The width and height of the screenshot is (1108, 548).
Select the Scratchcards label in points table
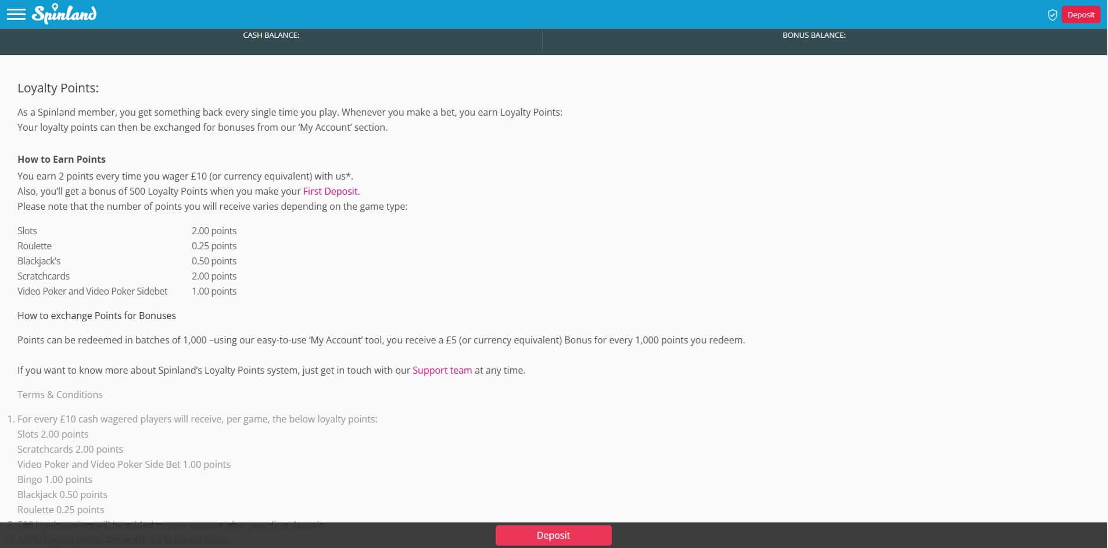click(x=44, y=276)
